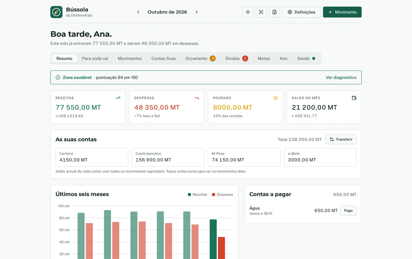Image resolution: width=412 pixels, height=259 pixels.
Task: Open the M-Pesa account card
Action: coord(244,157)
